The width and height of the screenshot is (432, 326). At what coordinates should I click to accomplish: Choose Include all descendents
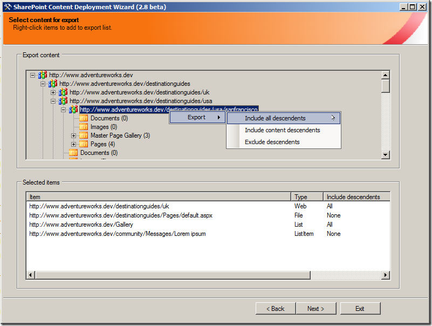coord(284,118)
